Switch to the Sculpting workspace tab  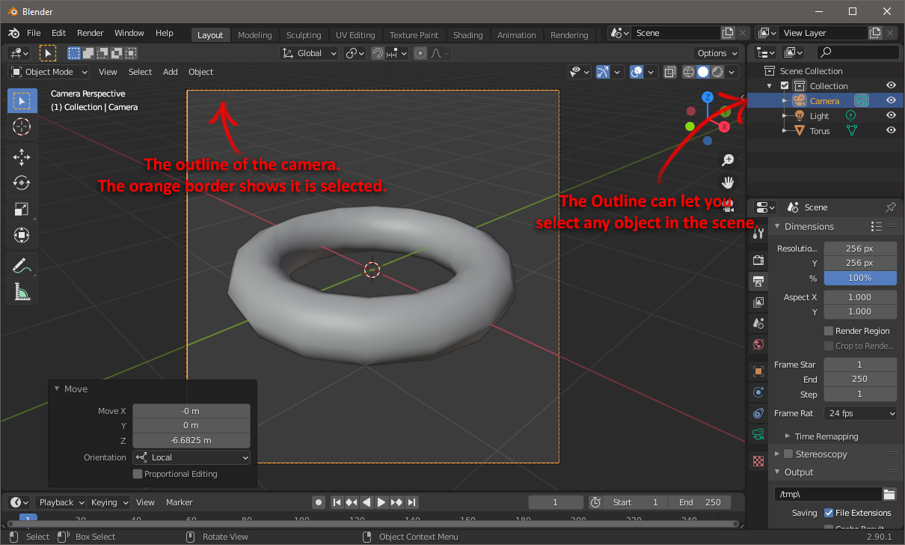click(304, 35)
